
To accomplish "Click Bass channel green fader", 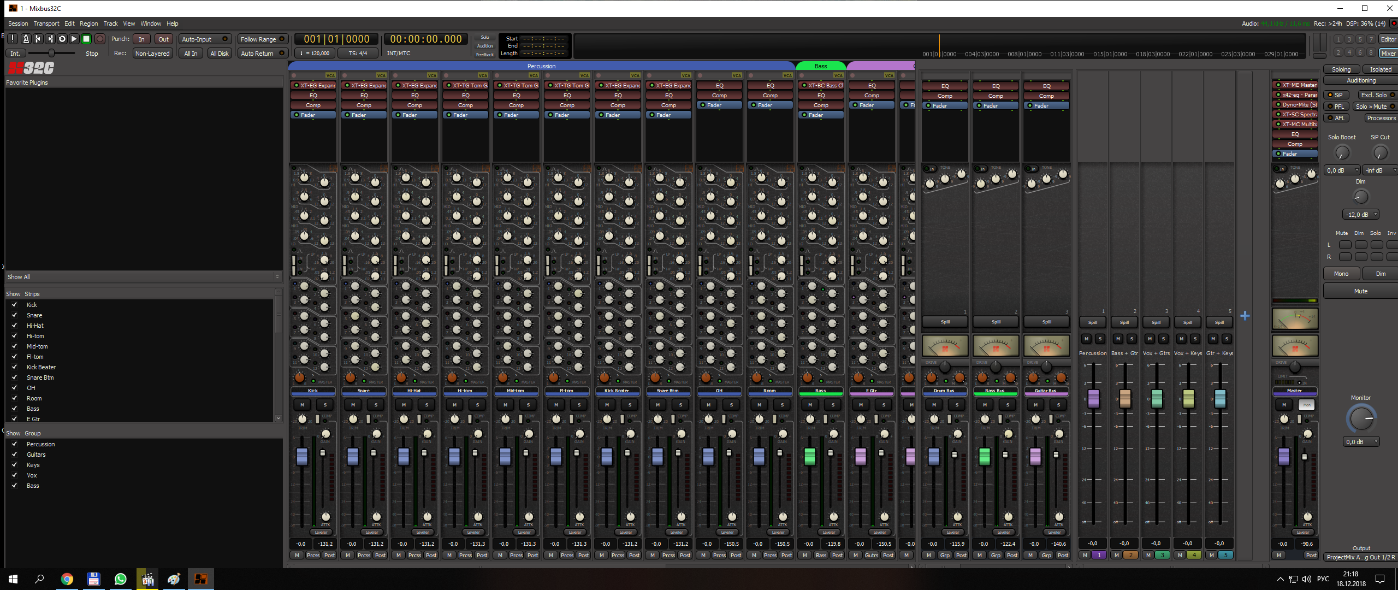I will click(810, 456).
